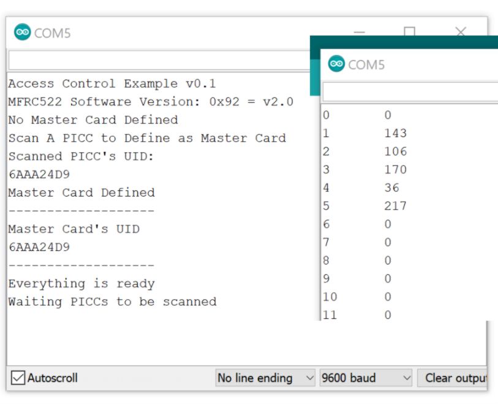This screenshot has width=498, height=404.
Task: Click the value 217 in the front window
Action: click(x=395, y=206)
